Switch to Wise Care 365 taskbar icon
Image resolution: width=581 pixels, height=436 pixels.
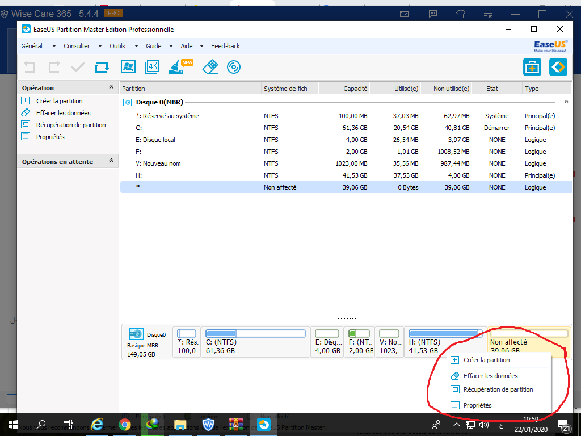(208, 425)
